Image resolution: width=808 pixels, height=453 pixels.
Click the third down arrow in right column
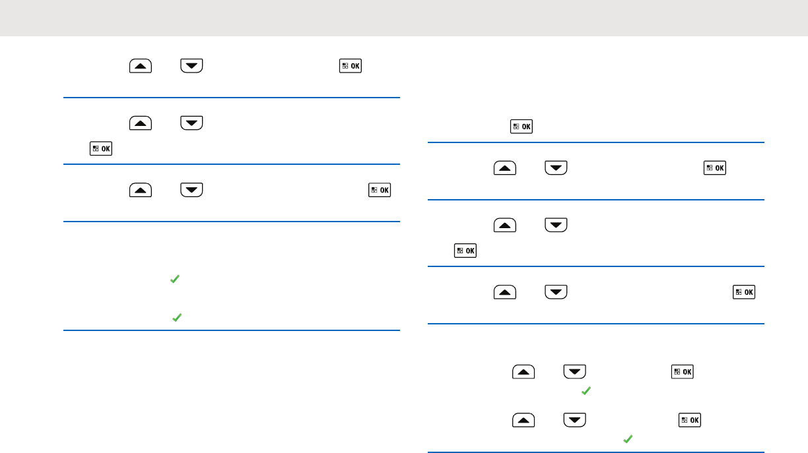[556, 291]
